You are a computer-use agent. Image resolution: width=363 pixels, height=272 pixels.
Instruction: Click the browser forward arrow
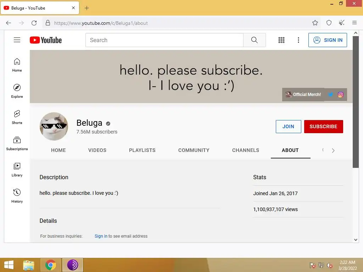(21, 23)
